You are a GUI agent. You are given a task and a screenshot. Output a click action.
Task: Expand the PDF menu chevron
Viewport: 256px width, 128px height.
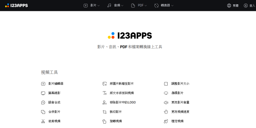(x=146, y=6)
